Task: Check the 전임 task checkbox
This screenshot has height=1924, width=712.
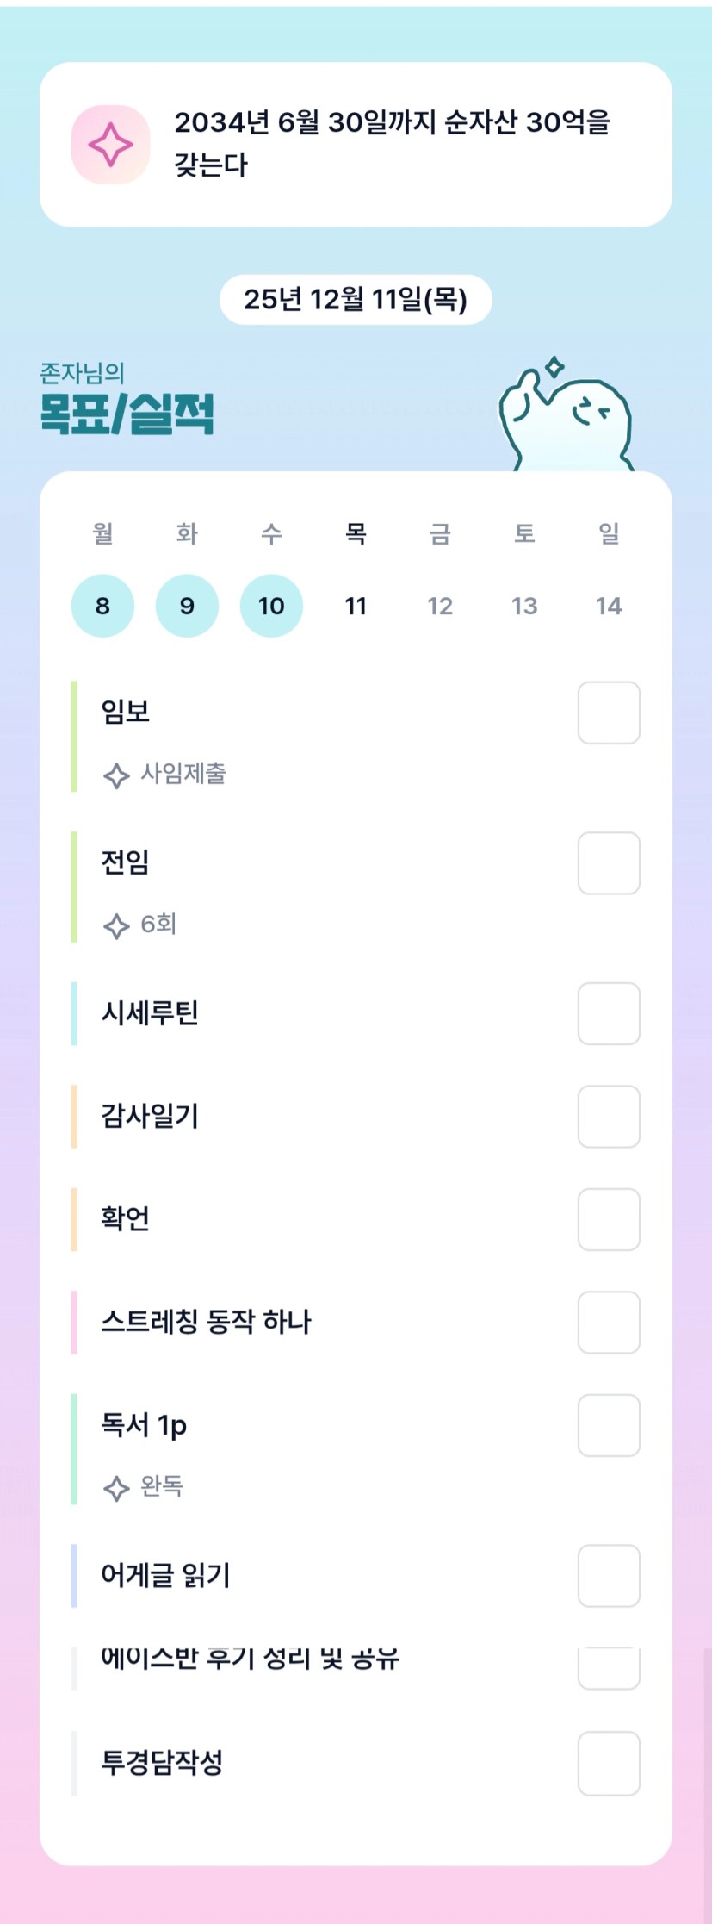Action: pyautogui.click(x=609, y=863)
